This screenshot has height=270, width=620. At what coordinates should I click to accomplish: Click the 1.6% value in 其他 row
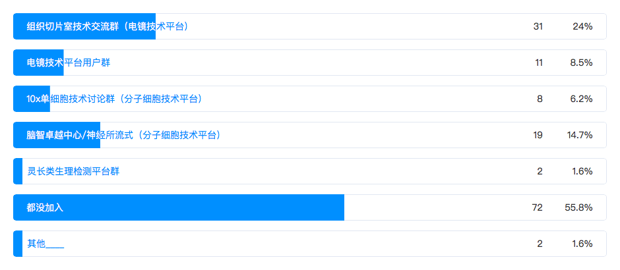click(x=582, y=244)
